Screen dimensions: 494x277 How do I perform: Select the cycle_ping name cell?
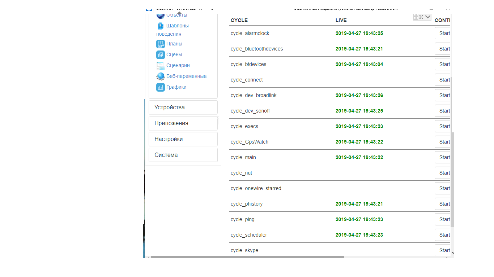pos(281,219)
